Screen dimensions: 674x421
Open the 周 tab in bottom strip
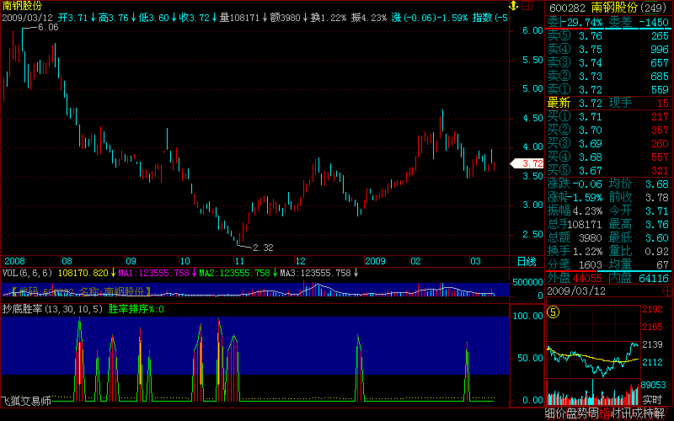point(594,414)
